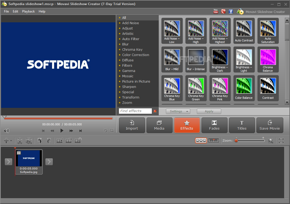
Task: Jump to the previous clip in the player
Action: click(43, 131)
